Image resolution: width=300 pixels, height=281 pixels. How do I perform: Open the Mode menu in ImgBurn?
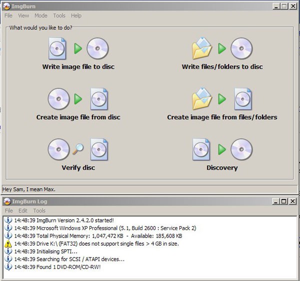tap(41, 15)
